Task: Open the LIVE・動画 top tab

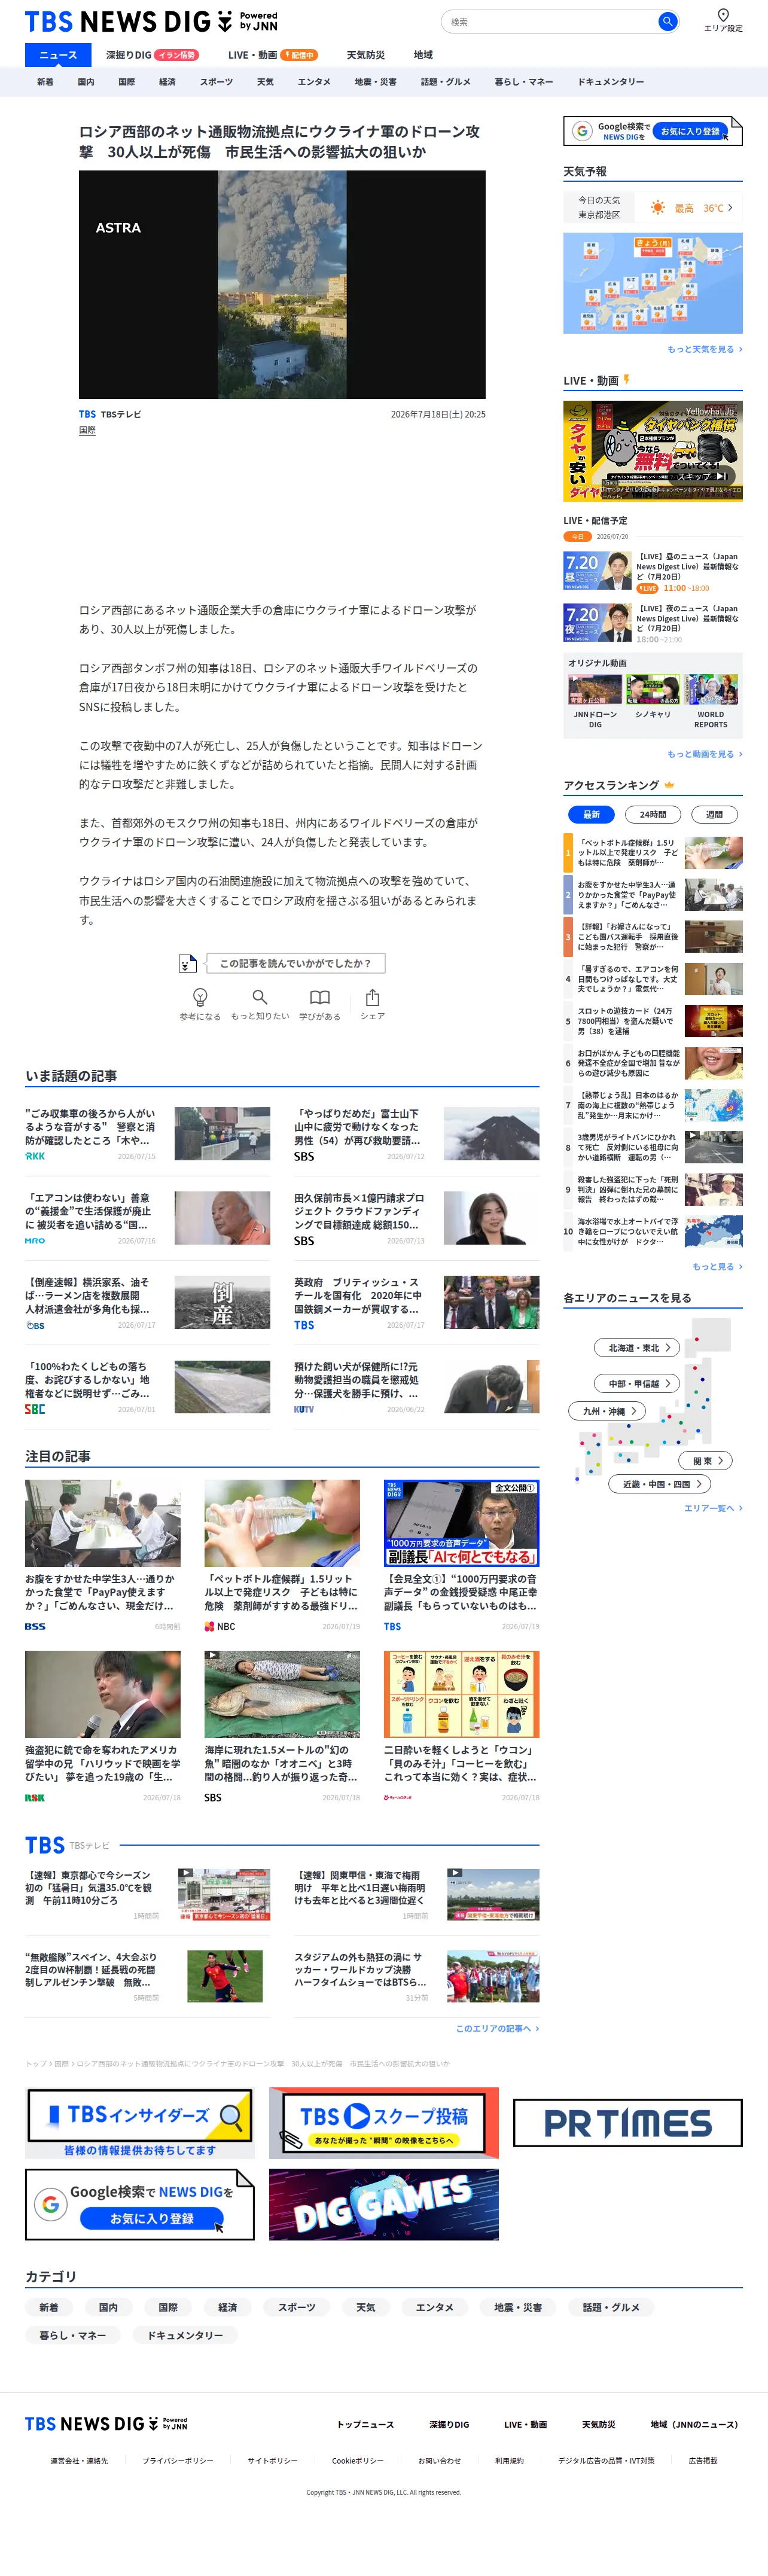Action: [x=272, y=55]
